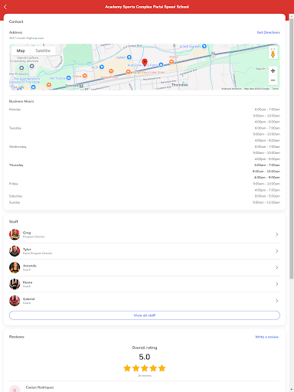294x392 pixels.
Task: Click the Thursday day label
Action: point(16,165)
